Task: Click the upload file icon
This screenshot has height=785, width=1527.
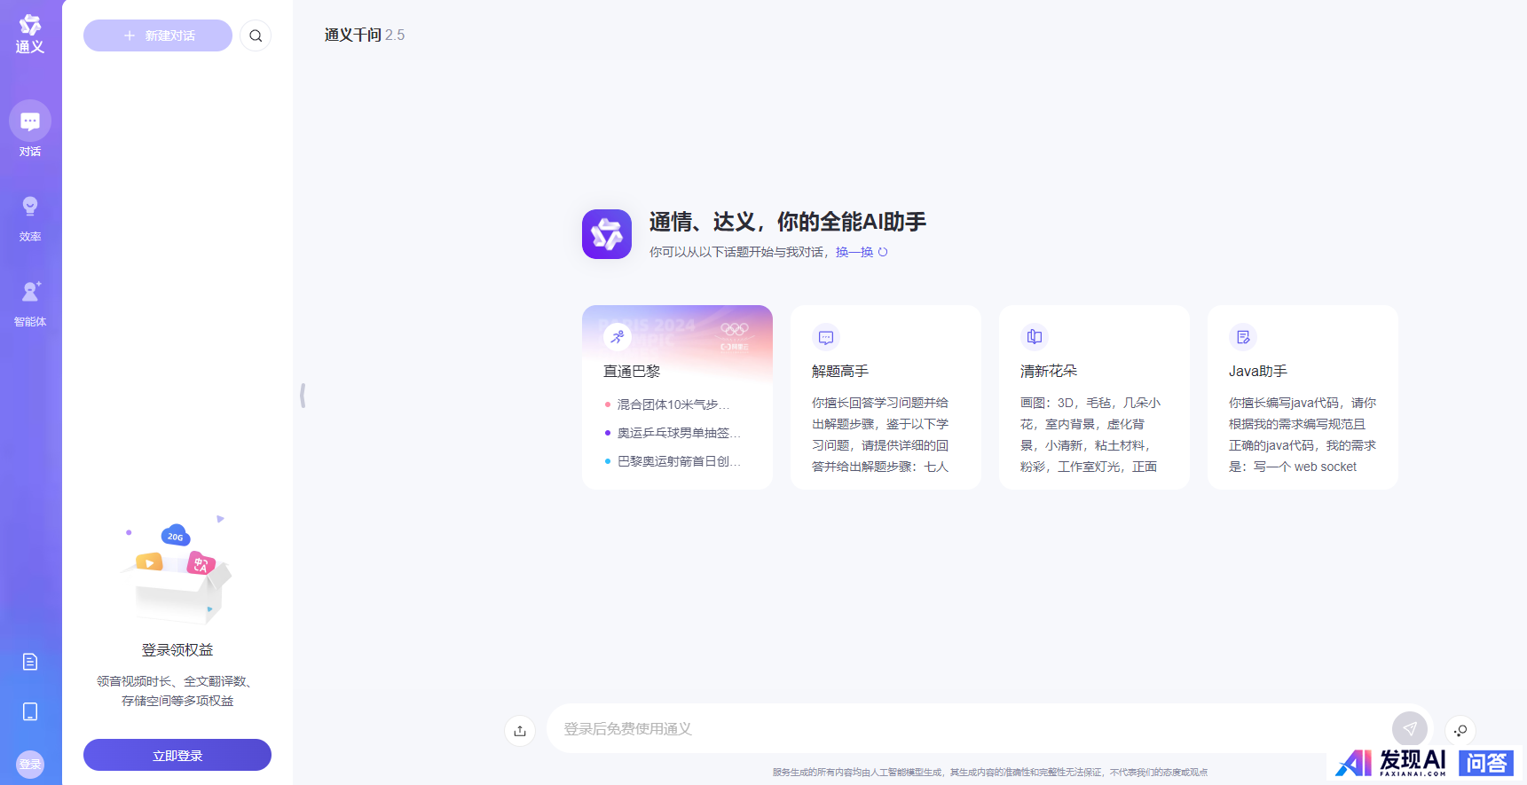Action: click(520, 730)
